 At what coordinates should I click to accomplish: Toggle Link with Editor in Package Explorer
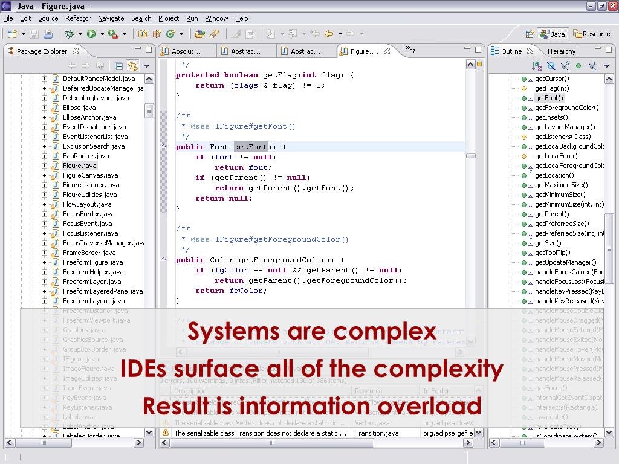pyautogui.click(x=132, y=66)
